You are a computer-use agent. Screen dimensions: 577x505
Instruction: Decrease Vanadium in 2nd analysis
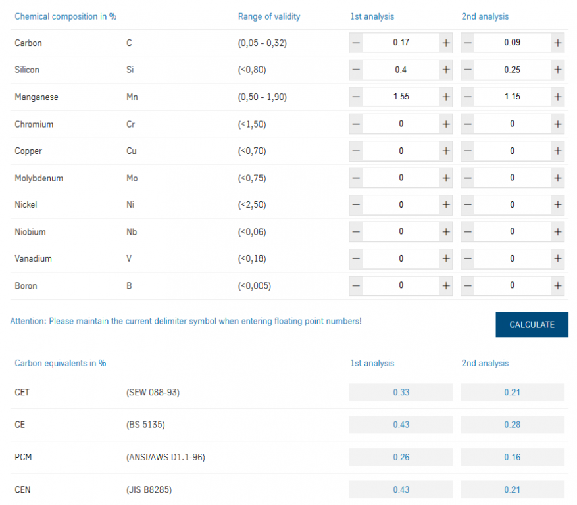[467, 258]
